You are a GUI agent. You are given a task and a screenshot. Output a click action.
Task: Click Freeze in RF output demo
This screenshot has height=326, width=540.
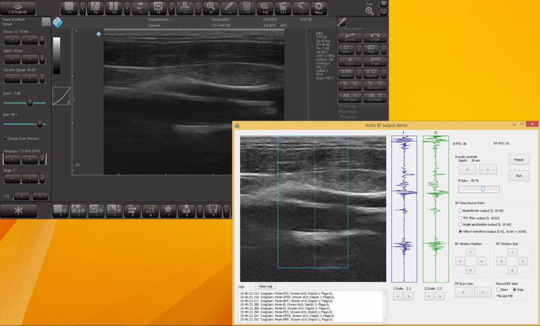point(519,160)
